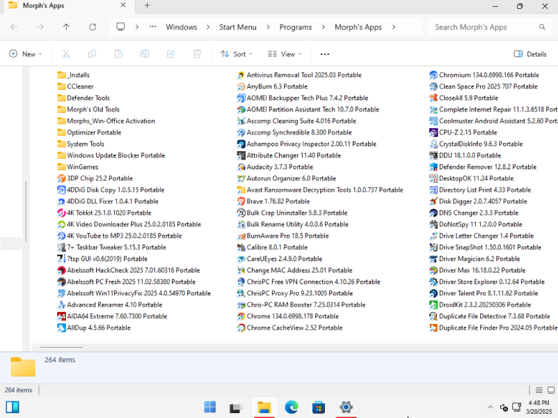This screenshot has height=418, width=558.
Task: Open Task View from the taskbar
Action: [237, 407]
